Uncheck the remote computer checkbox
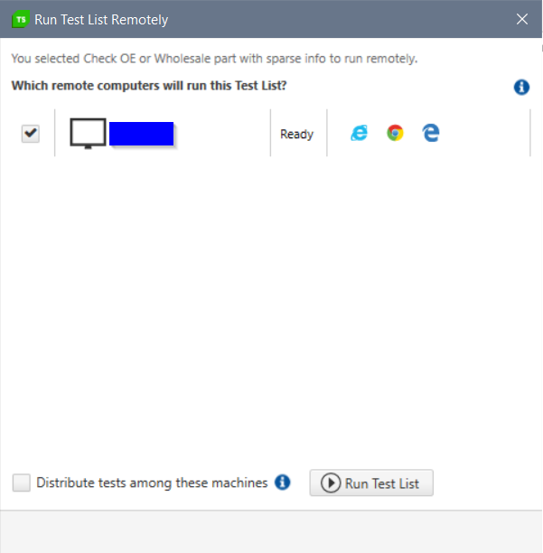This screenshot has height=553, width=543. coord(31,134)
